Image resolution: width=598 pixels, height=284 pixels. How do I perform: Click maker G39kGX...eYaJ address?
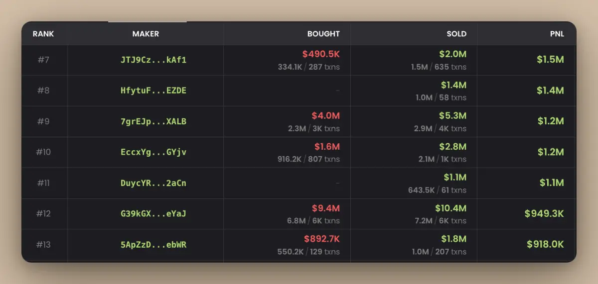coord(153,214)
